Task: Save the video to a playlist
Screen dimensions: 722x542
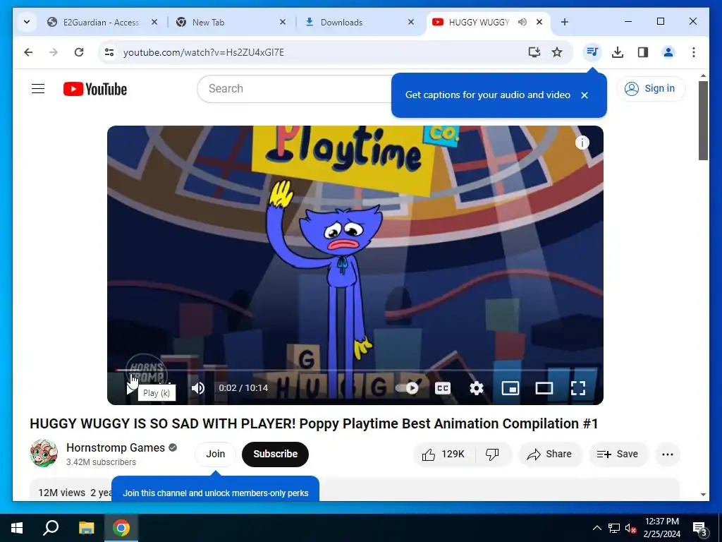Action: click(x=618, y=454)
